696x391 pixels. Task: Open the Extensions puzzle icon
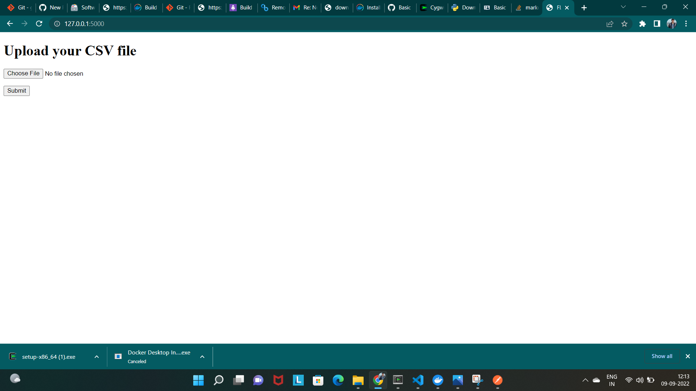642,24
